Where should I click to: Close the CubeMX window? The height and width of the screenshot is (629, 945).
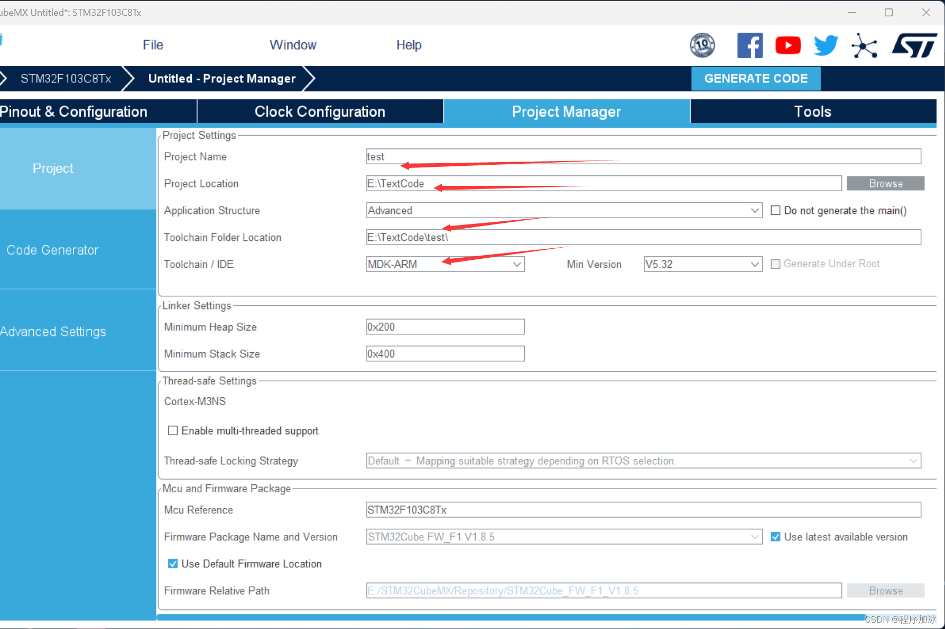coord(926,13)
